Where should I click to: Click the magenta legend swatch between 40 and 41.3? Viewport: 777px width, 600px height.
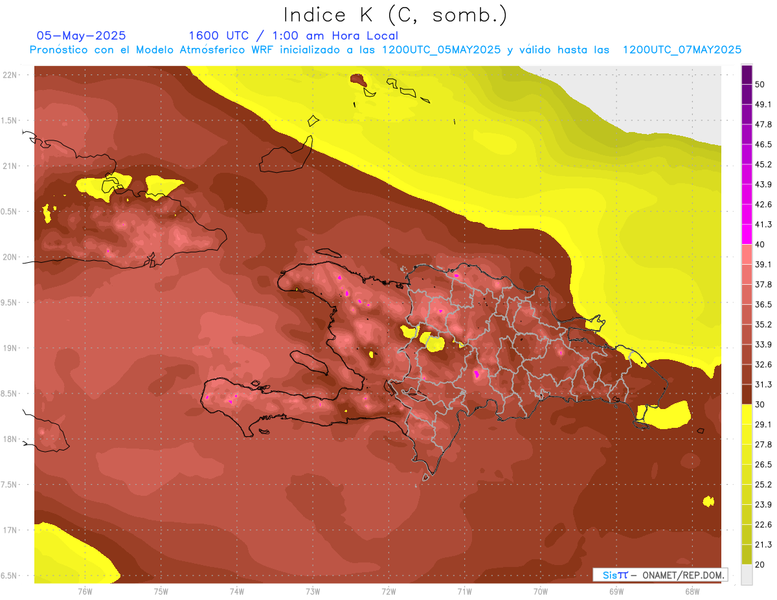tap(747, 234)
